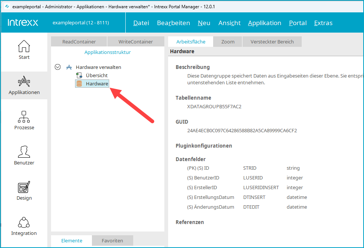
Task: Click the Referenzen section heading
Action: (190, 222)
